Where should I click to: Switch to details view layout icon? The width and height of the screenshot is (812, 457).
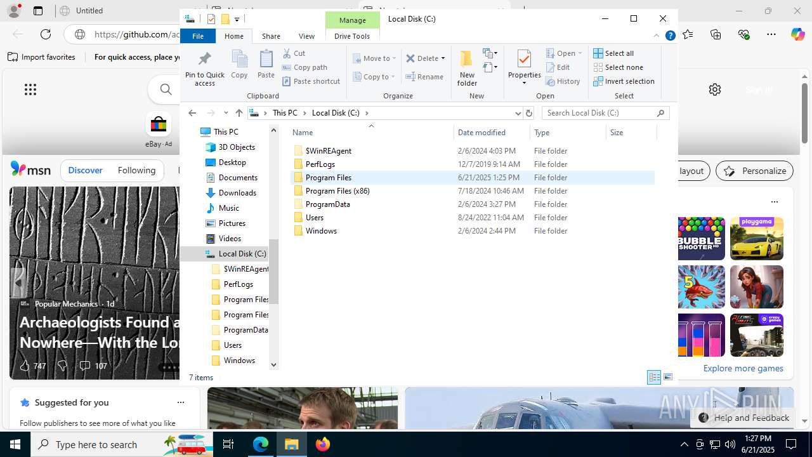coord(654,377)
